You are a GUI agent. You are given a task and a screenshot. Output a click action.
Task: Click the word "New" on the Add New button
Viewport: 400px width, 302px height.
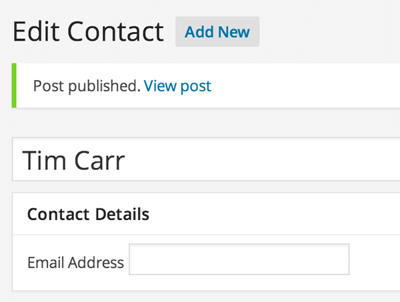pyautogui.click(x=235, y=32)
